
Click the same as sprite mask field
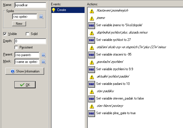(x=27, y=61)
